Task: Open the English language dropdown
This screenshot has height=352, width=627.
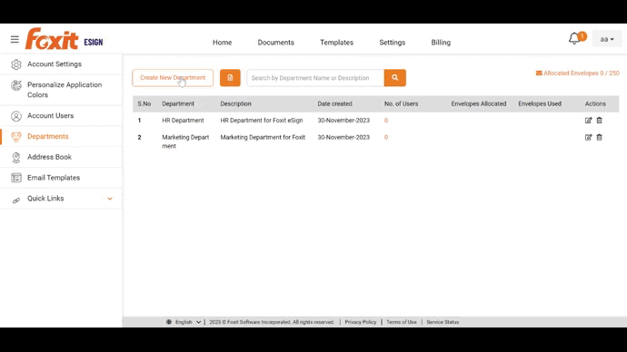Action: pyautogui.click(x=188, y=322)
